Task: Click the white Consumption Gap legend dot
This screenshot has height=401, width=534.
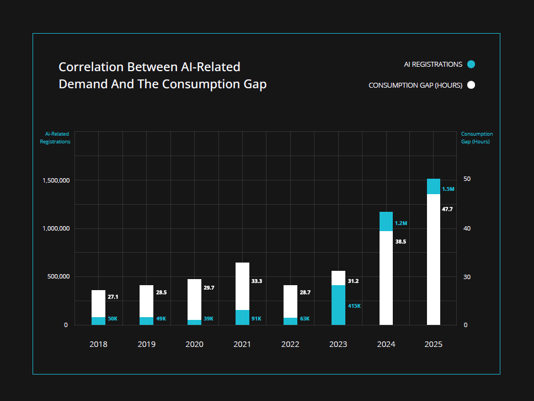Action: coord(471,85)
